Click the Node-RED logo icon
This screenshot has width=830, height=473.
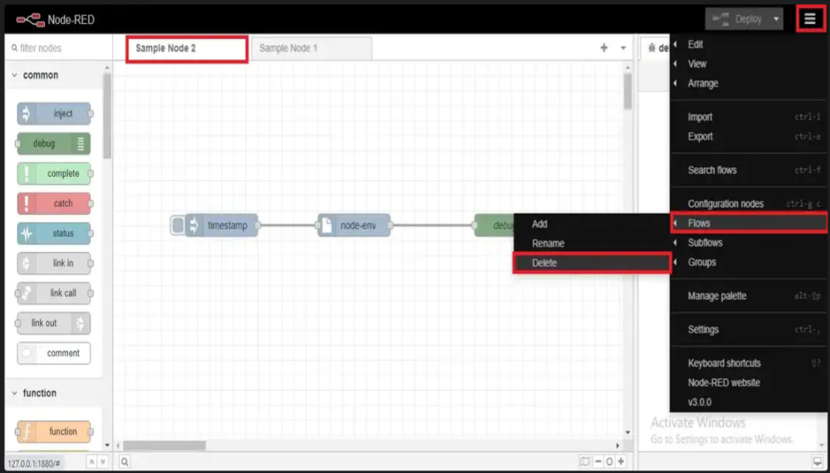30,20
